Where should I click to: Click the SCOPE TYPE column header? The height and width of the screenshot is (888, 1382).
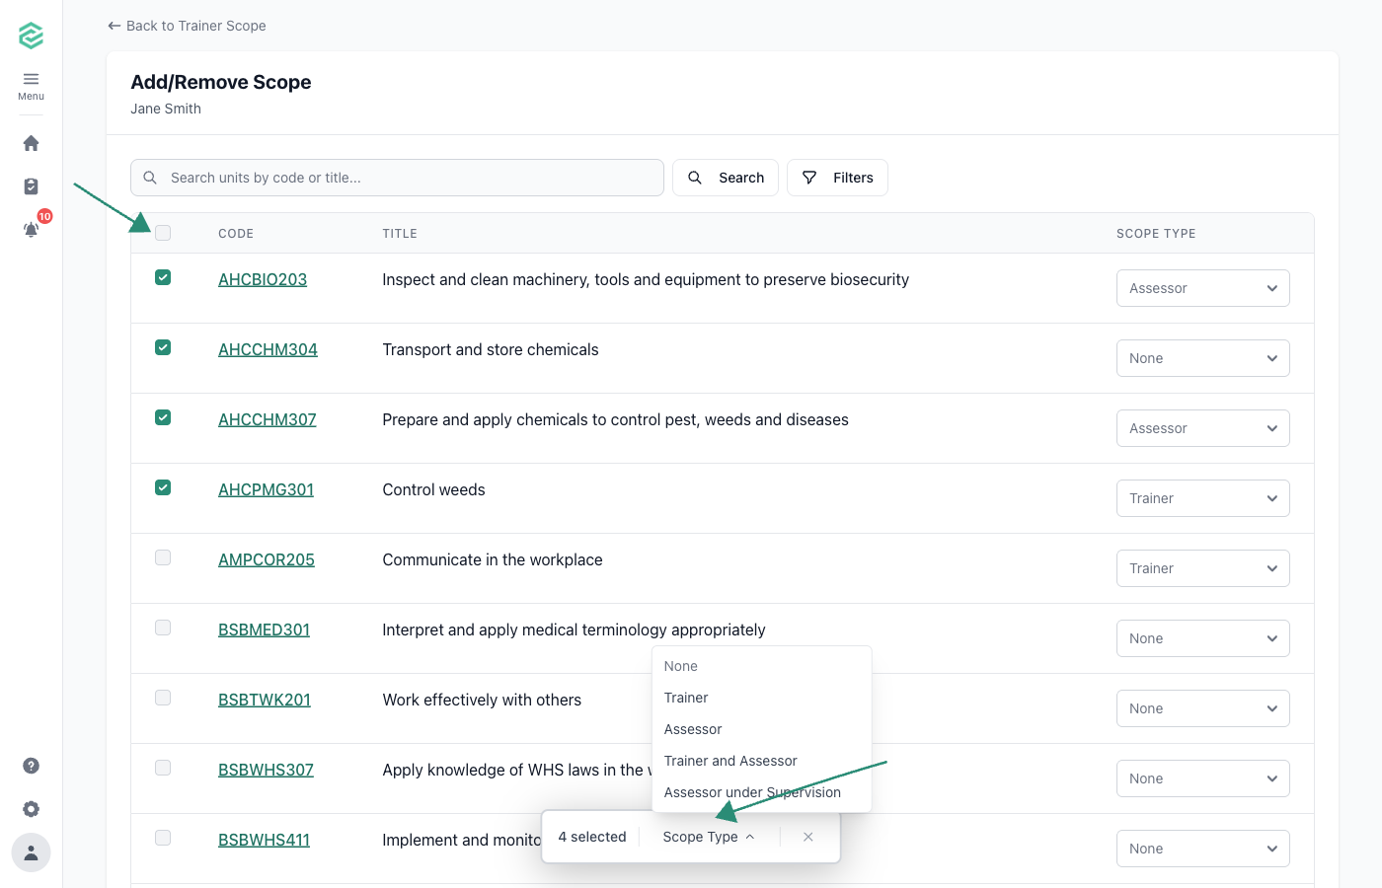(x=1156, y=234)
